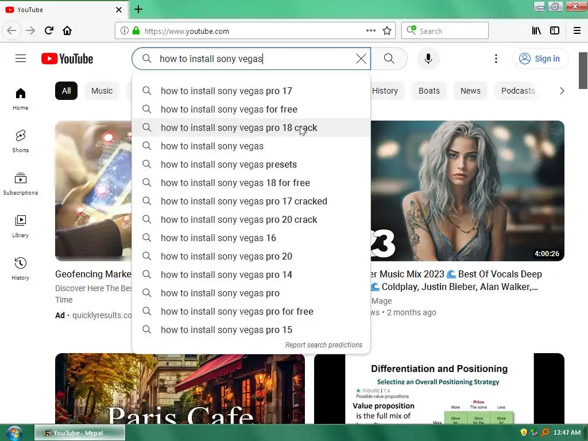Viewport: 588px width, 441px height.
Task: Choose suggestion 'sony vegas pro 18 crack'
Action: [x=252, y=127]
